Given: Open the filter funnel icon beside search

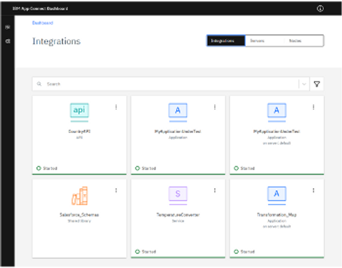Looking at the screenshot, I should [x=317, y=84].
